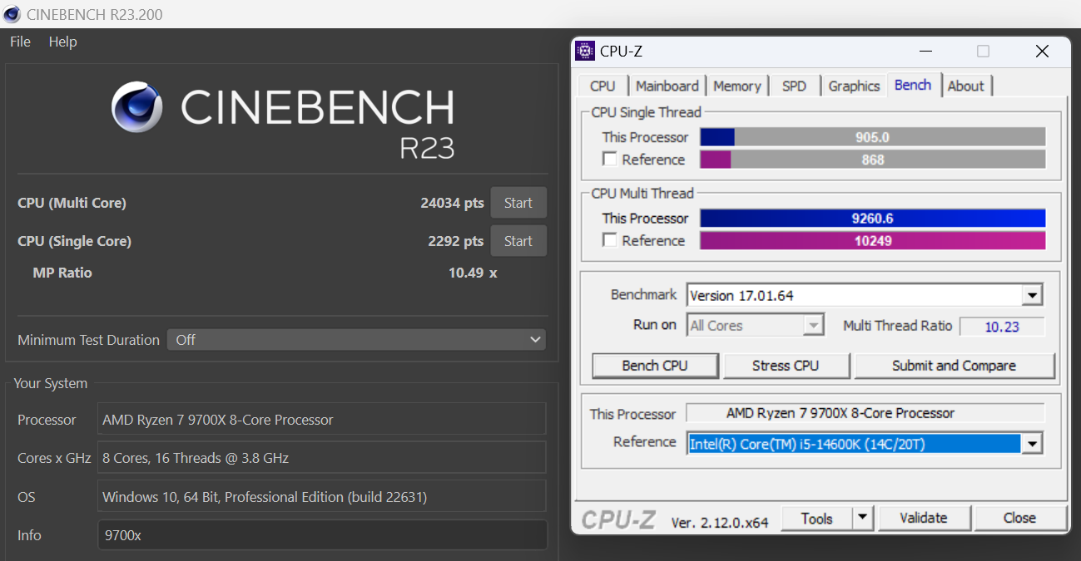Click the Cores x GHz field
This screenshot has width=1081, height=561.
pyautogui.click(x=322, y=458)
